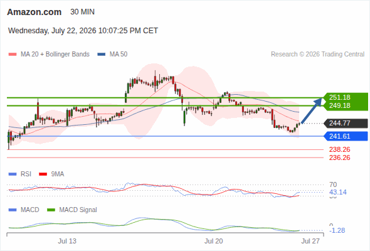This screenshot has height=251, width=370.
Task: Click the RSI value 43.14
Action: 338,192
